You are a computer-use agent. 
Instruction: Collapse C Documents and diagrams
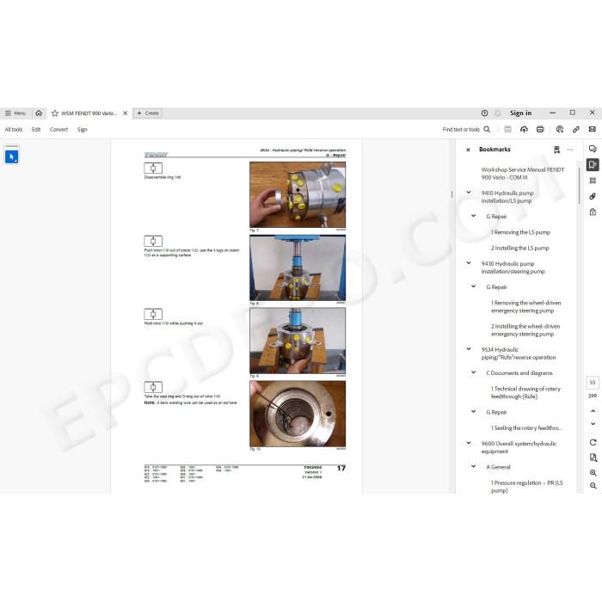[x=473, y=372]
